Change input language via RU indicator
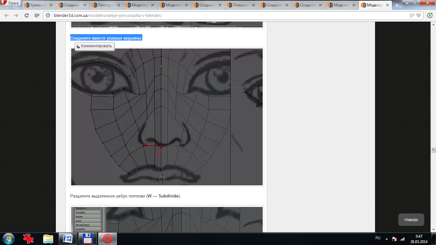The height and width of the screenshot is (245, 436). click(378, 238)
